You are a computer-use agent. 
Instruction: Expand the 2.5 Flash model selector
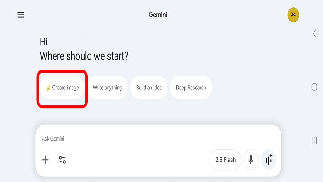[x=225, y=160]
